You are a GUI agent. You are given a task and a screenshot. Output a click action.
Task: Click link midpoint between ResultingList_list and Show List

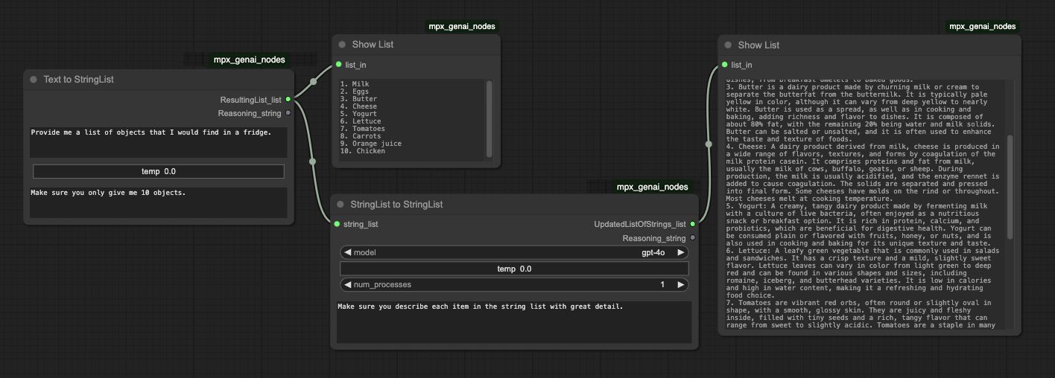click(313, 82)
